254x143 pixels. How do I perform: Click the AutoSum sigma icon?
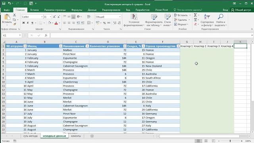195,15
